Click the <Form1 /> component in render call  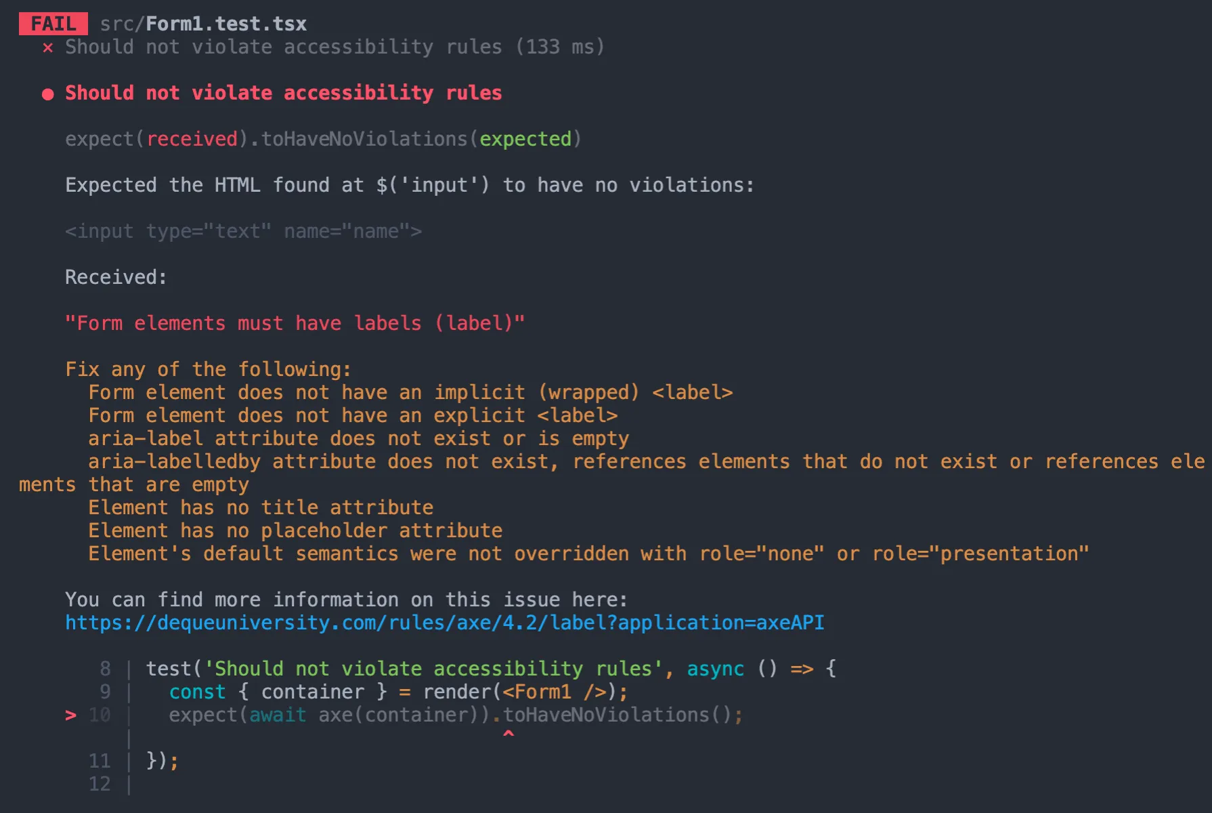(554, 692)
